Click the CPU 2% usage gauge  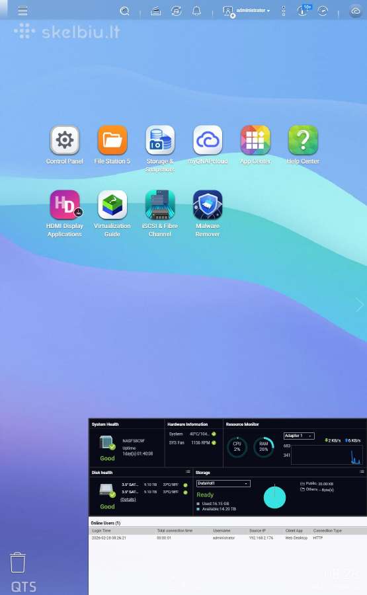click(237, 447)
